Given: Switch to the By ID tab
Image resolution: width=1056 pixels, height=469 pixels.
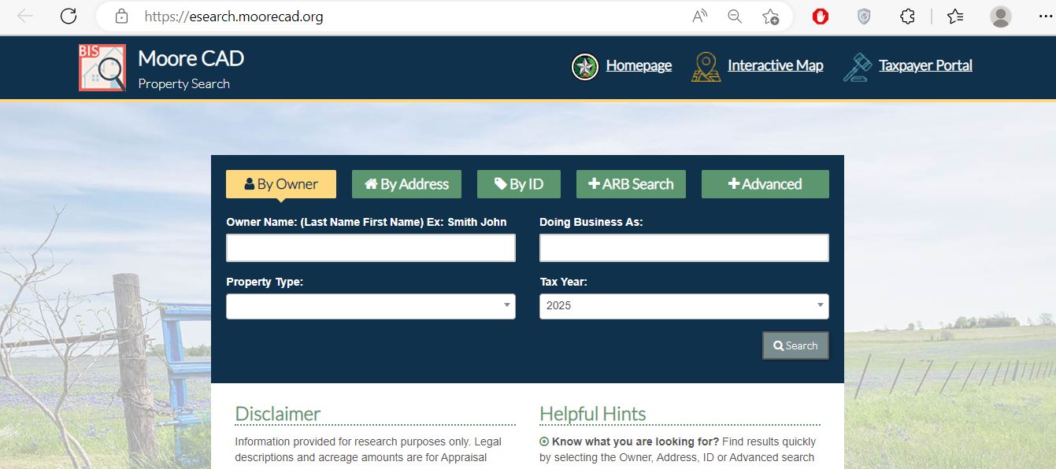Looking at the screenshot, I should tap(518, 184).
